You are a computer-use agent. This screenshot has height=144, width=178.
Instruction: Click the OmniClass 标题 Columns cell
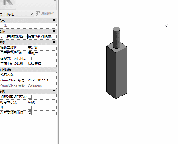pos(42,86)
